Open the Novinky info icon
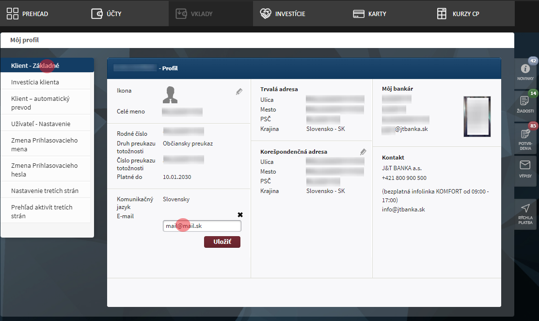This screenshot has width=539, height=321. (x=525, y=72)
